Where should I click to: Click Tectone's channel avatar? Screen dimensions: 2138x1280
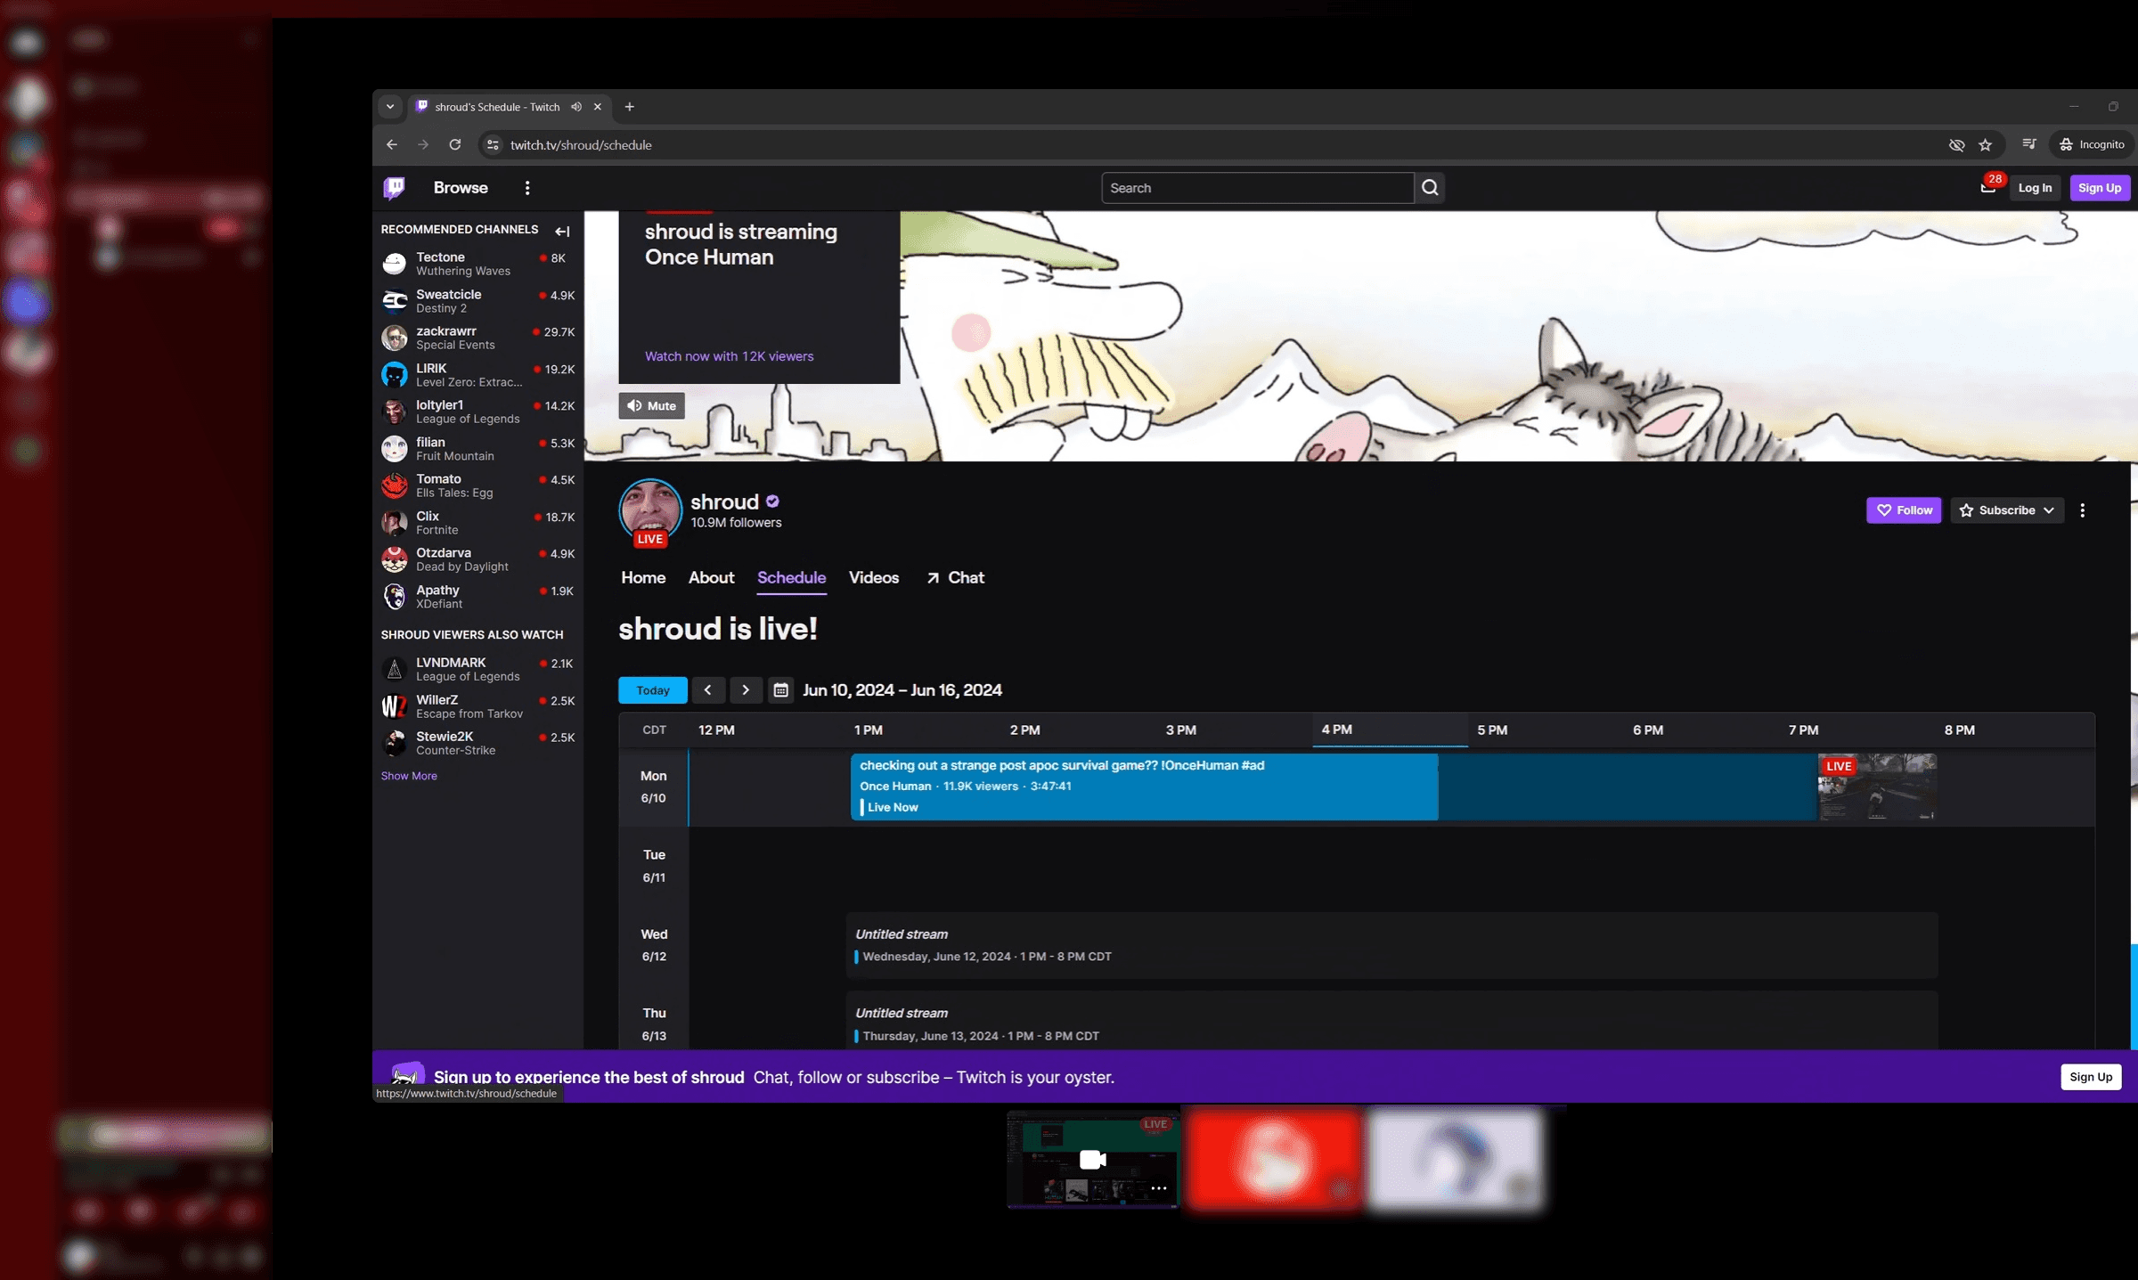395,264
